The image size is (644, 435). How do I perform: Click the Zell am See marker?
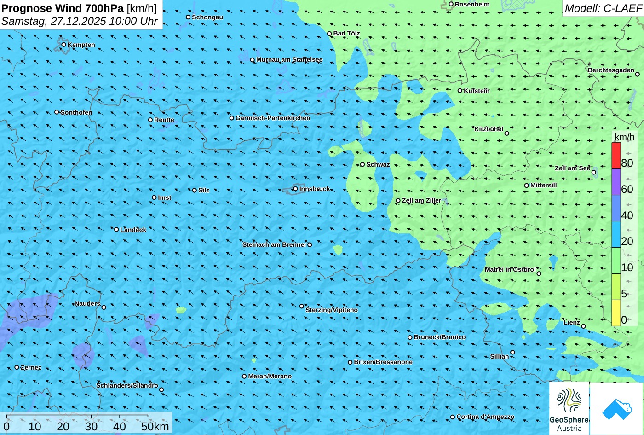[594, 173]
